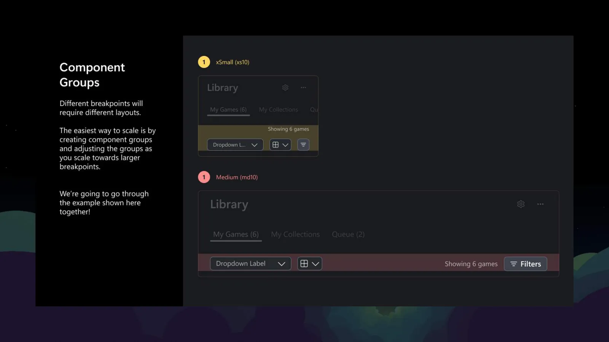609x342 pixels.
Task: Open grid view dropdown in Medium layout
Action: 309,264
